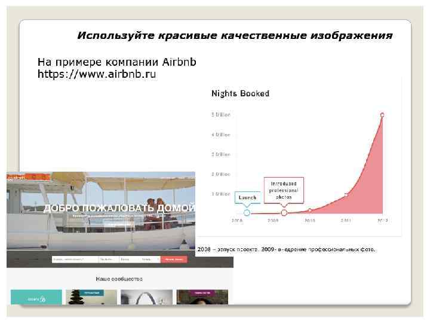Click the stacked stones thumbnail card
Image resolution: width=430 pixels, height=323 pixels.
[x=91, y=297]
